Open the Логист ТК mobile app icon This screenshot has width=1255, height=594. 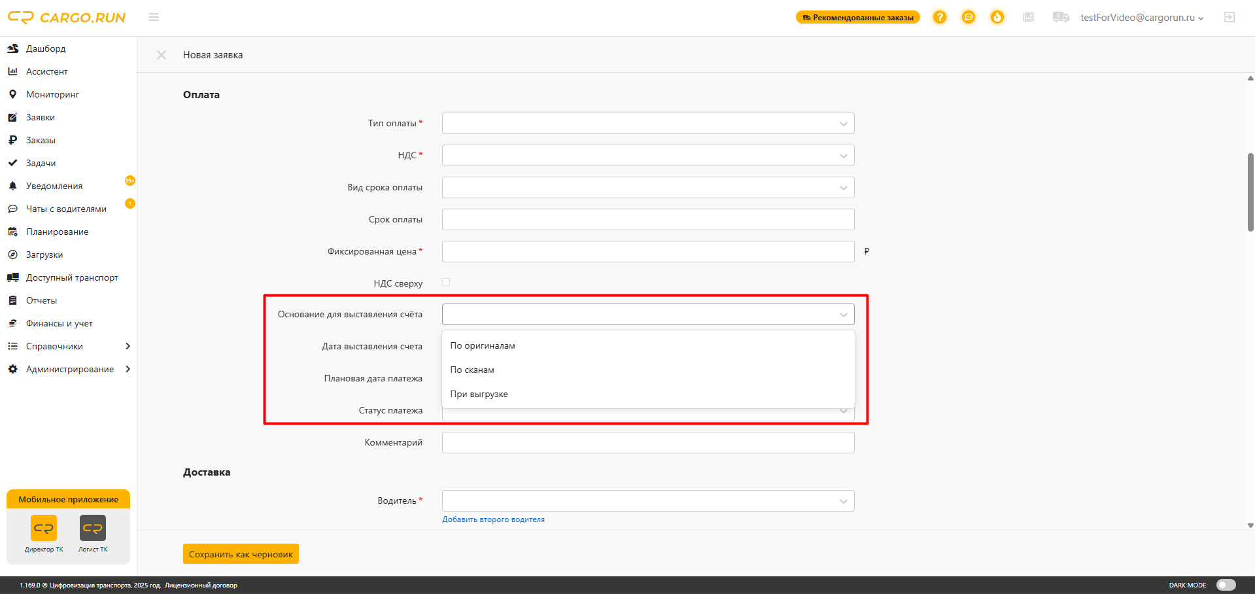point(93,528)
